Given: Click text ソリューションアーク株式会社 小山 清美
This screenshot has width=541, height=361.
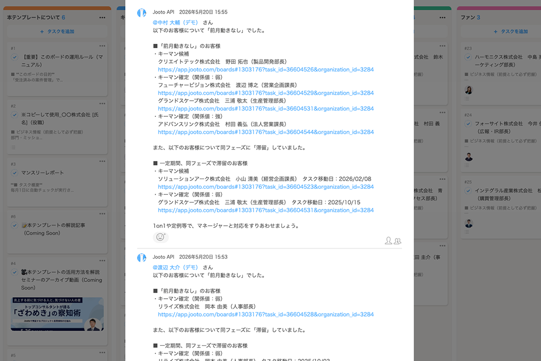Looking at the screenshot, I should pos(208,179).
